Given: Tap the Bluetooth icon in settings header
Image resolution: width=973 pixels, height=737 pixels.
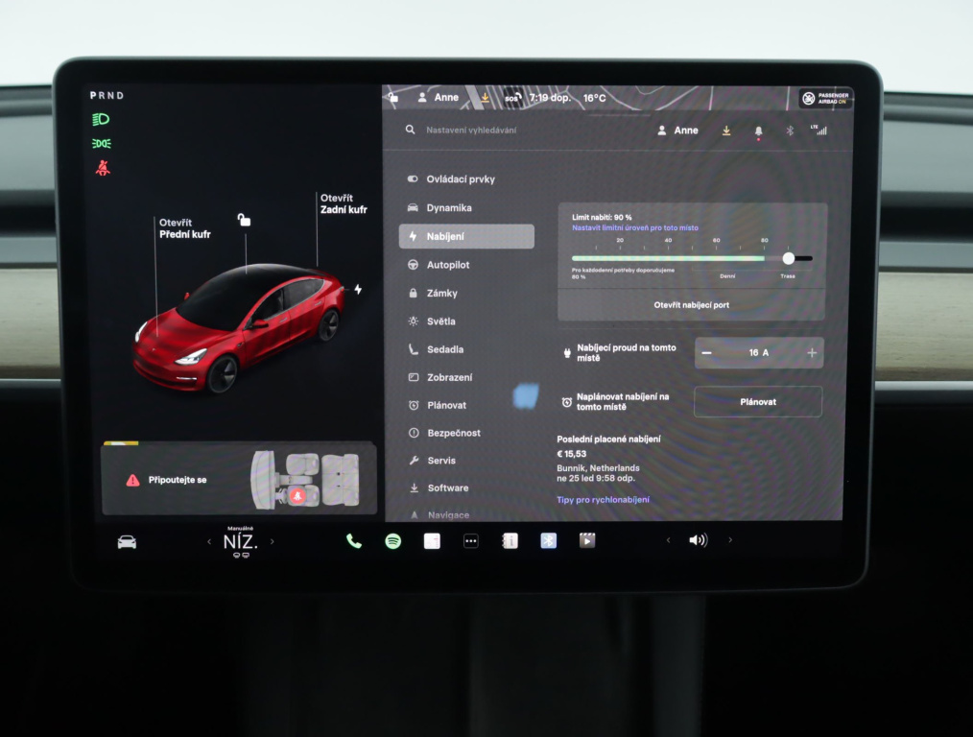Looking at the screenshot, I should pyautogui.click(x=790, y=131).
